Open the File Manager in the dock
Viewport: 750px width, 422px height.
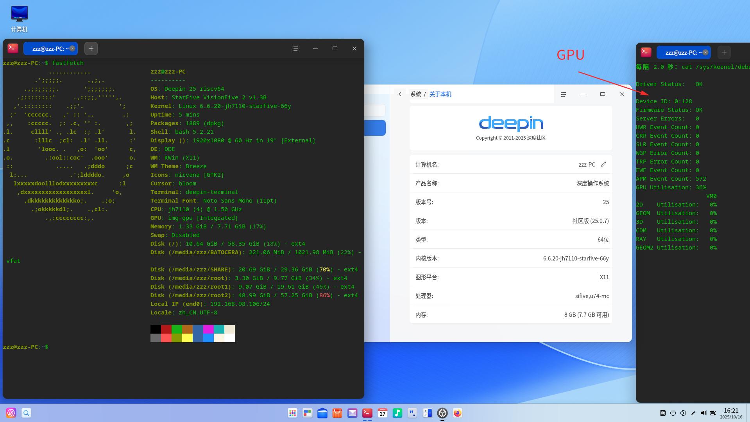[322, 413]
